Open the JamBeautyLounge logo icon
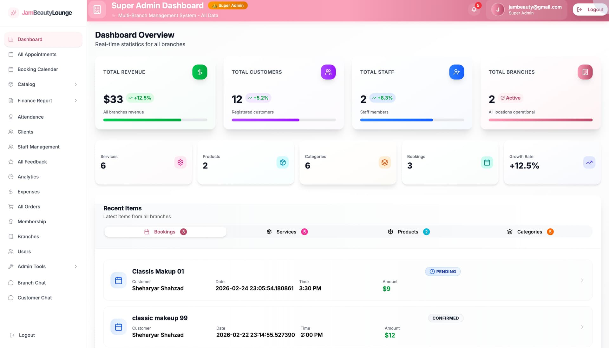The width and height of the screenshot is (609, 348). coord(13,12)
